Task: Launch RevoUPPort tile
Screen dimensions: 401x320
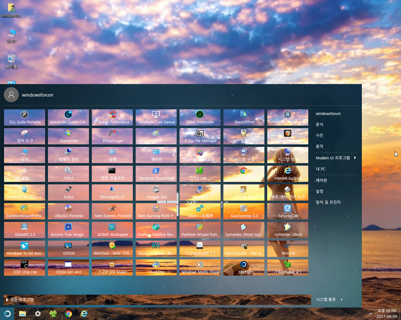Action: (x=244, y=117)
